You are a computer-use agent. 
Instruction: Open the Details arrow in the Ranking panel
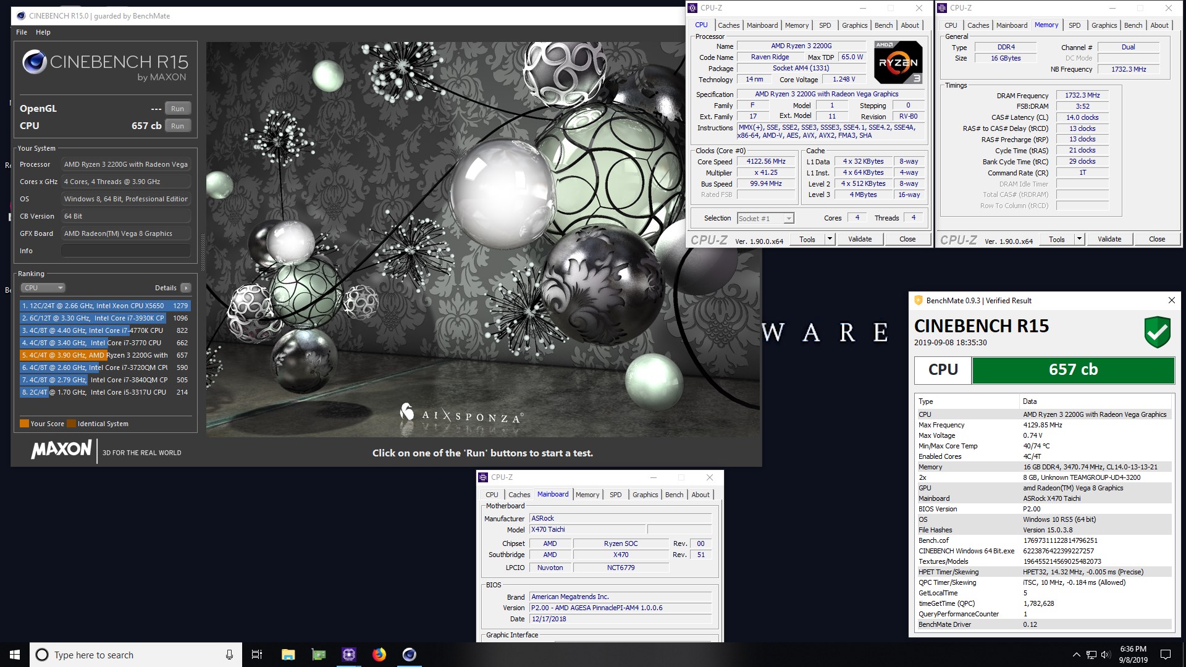186,288
